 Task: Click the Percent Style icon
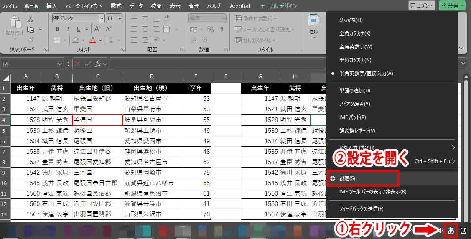pos(211,29)
